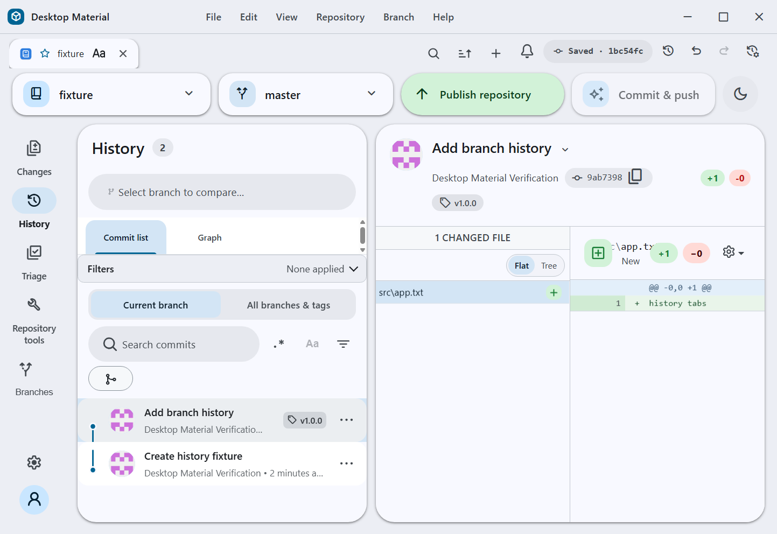
Task: Open the master branch dropdown
Action: tap(306, 94)
